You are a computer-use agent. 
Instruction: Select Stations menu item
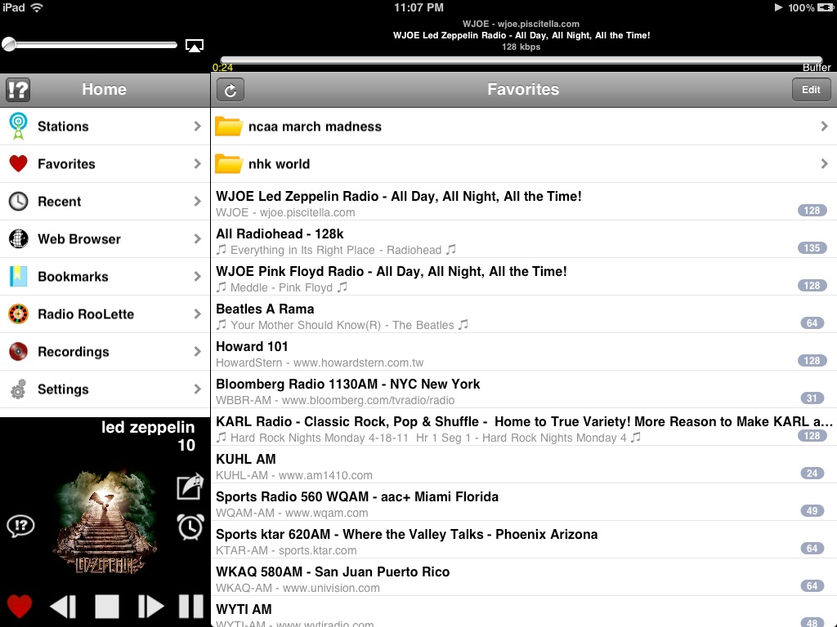[x=105, y=127]
